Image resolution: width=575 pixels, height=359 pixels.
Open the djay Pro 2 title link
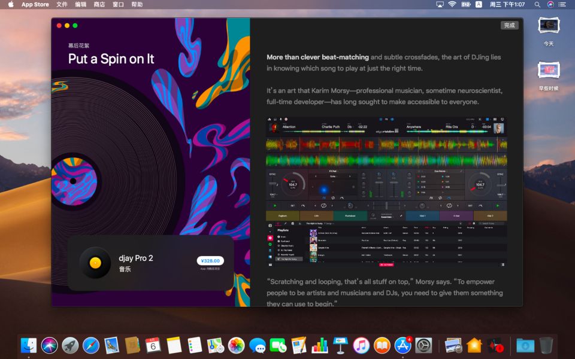coord(136,258)
